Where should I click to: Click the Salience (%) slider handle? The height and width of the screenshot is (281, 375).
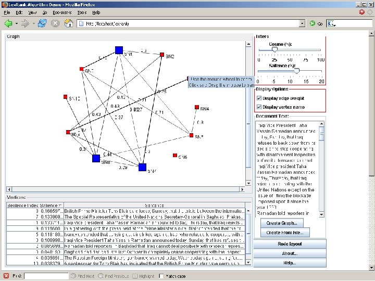coord(296,71)
